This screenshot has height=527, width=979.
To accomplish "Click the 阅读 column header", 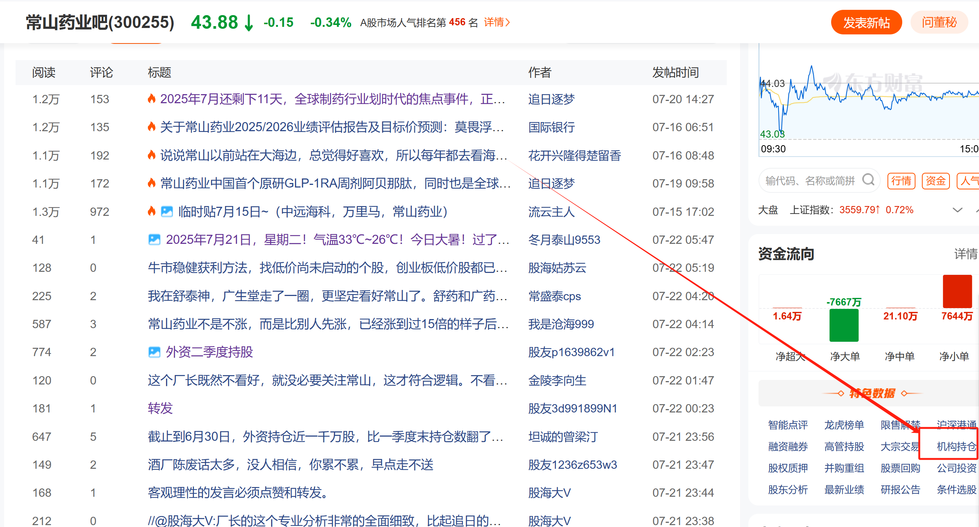I will 44,72.
